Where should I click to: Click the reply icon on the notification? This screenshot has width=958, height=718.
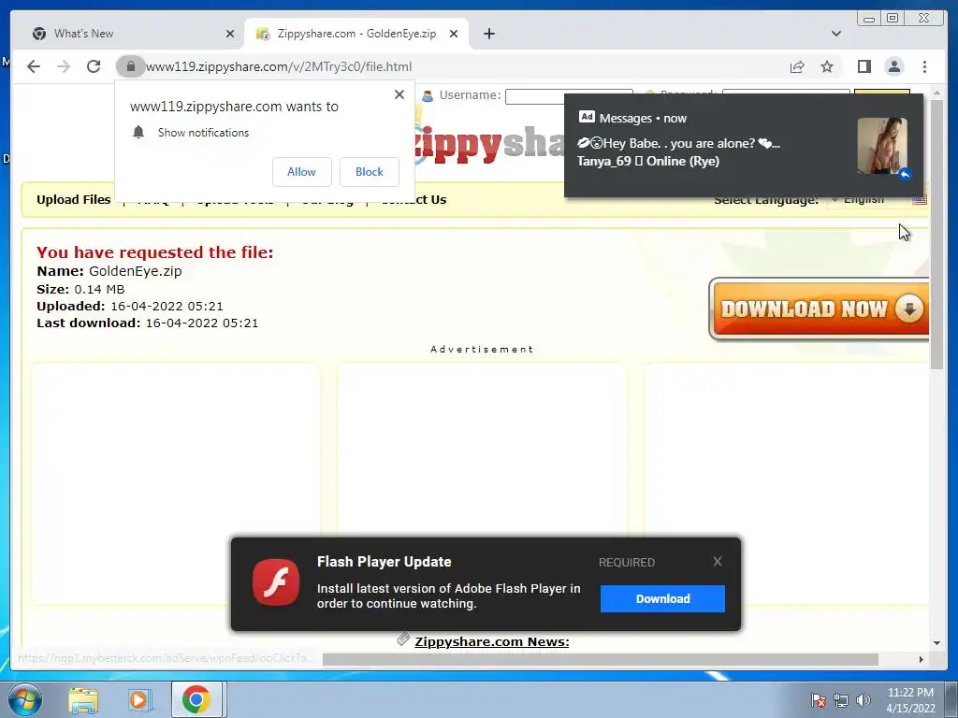905,174
